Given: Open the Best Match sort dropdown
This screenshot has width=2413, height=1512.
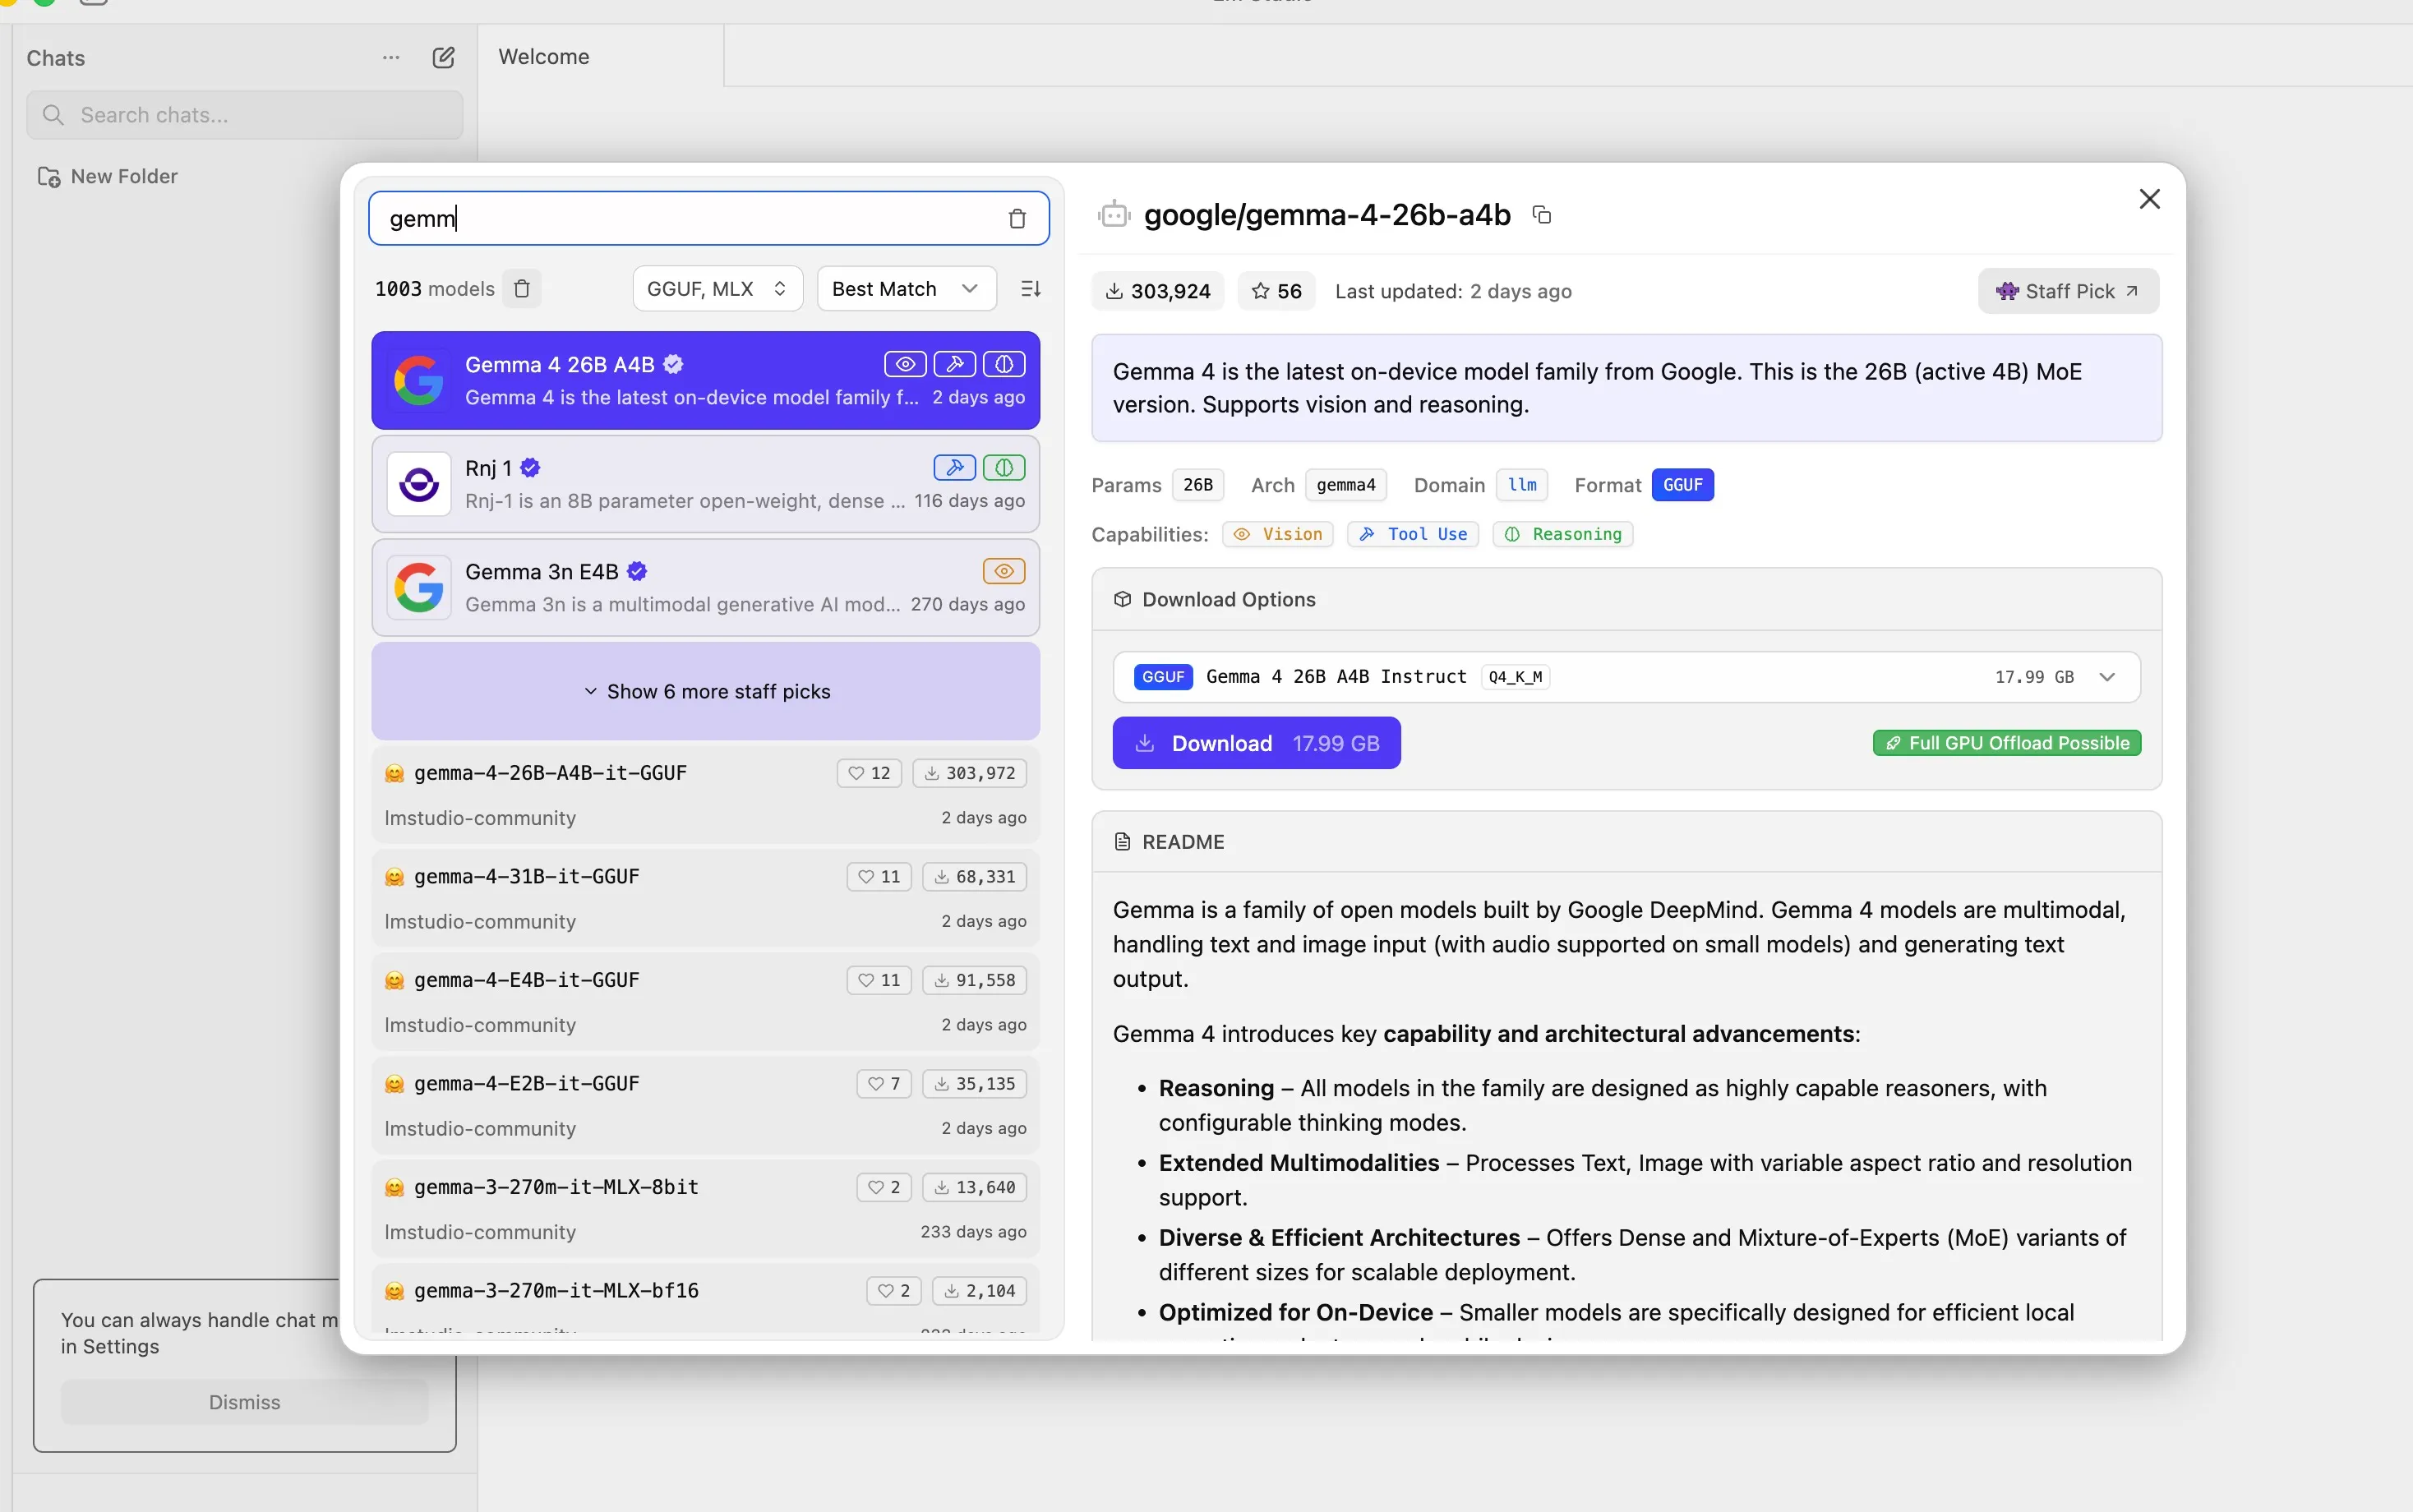Looking at the screenshot, I should click(x=905, y=289).
